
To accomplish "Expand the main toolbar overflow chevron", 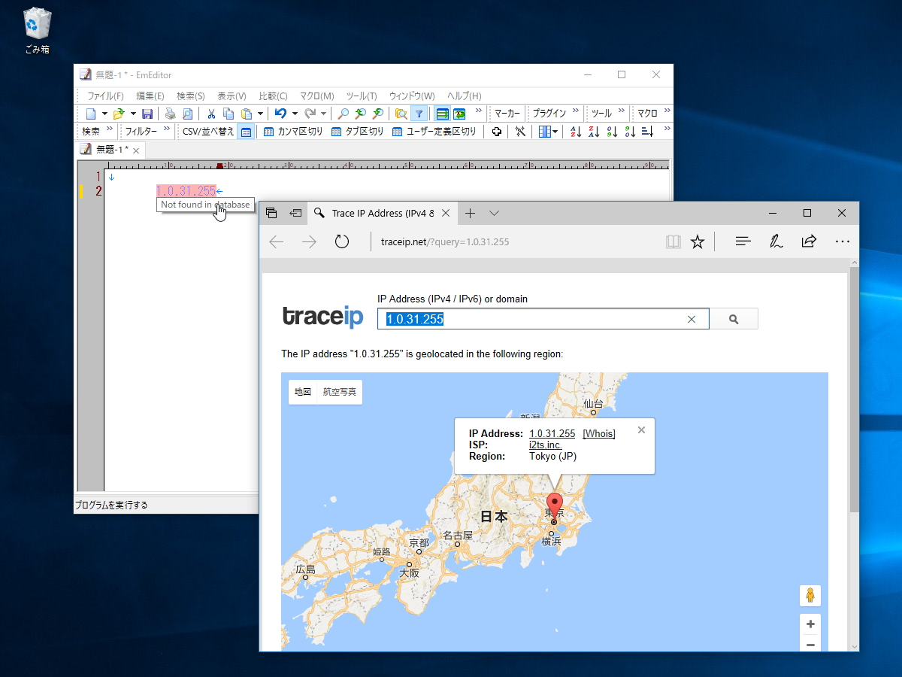I will coord(478,112).
